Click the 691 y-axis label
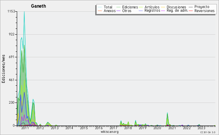 tap(12, 57)
